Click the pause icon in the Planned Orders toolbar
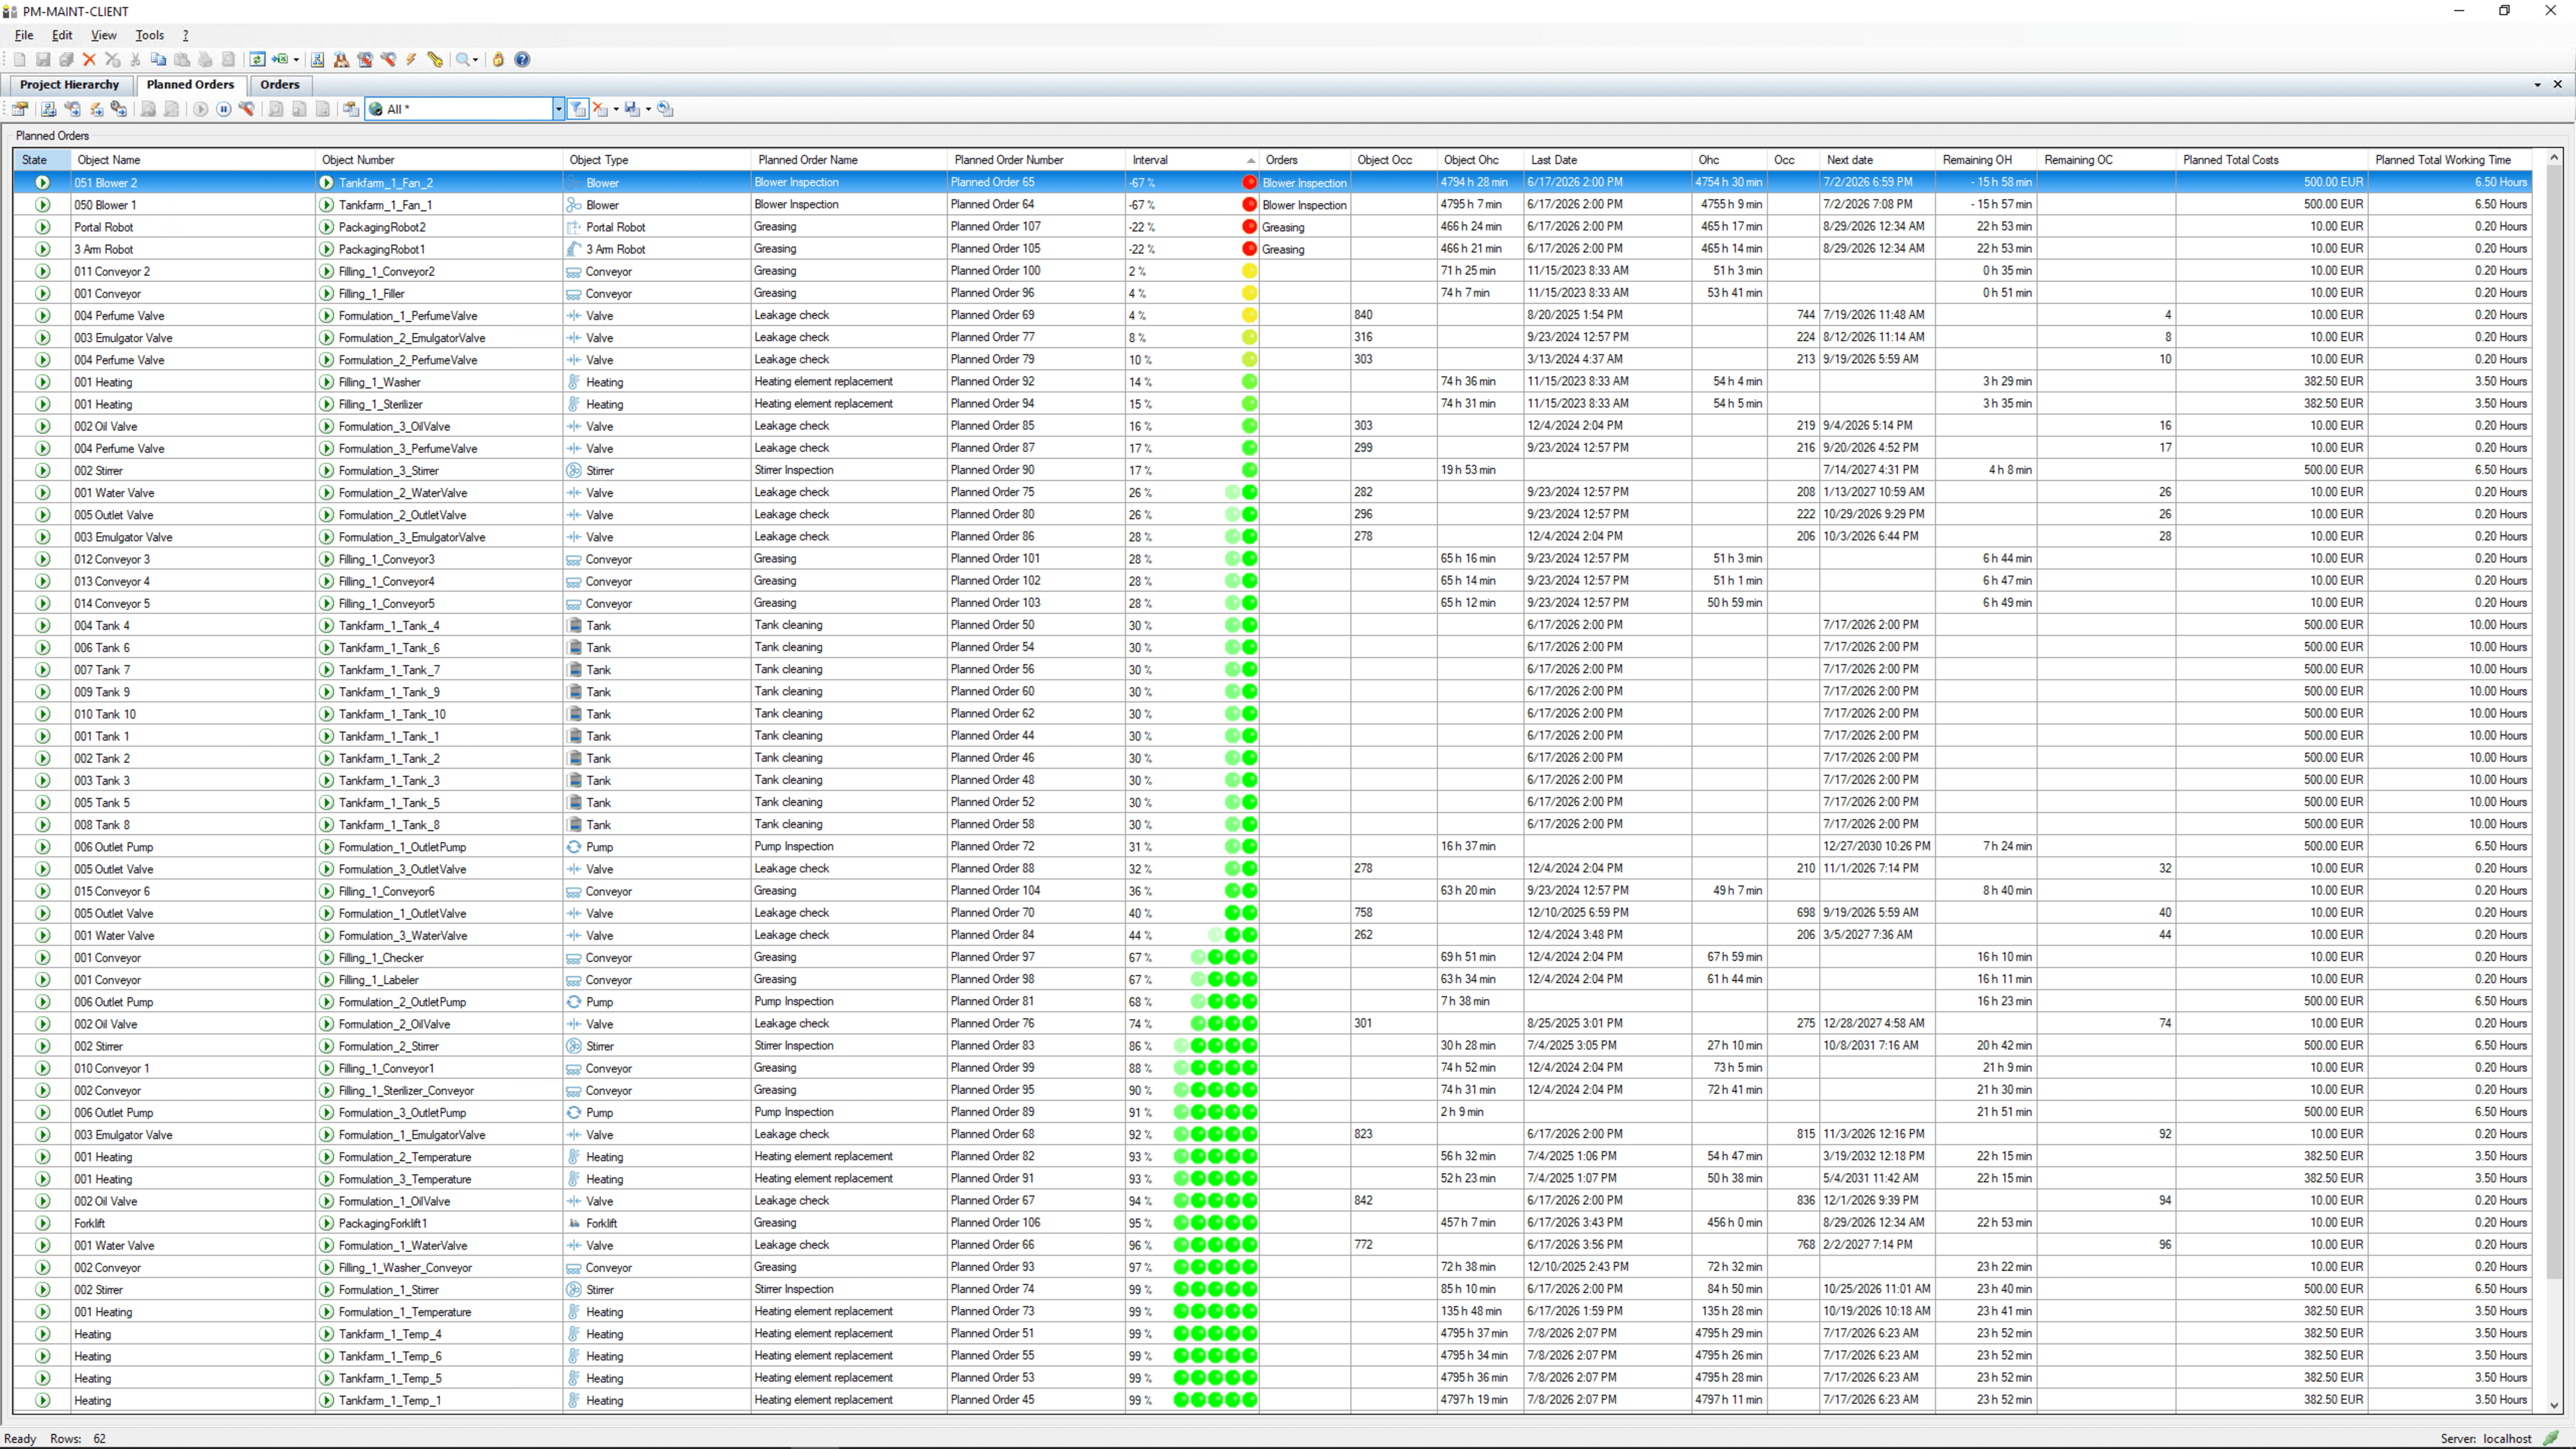2576x1449 pixels. click(224, 109)
